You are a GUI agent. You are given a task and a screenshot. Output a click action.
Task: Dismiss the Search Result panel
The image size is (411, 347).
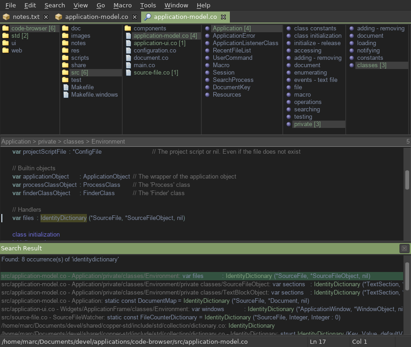(x=404, y=248)
